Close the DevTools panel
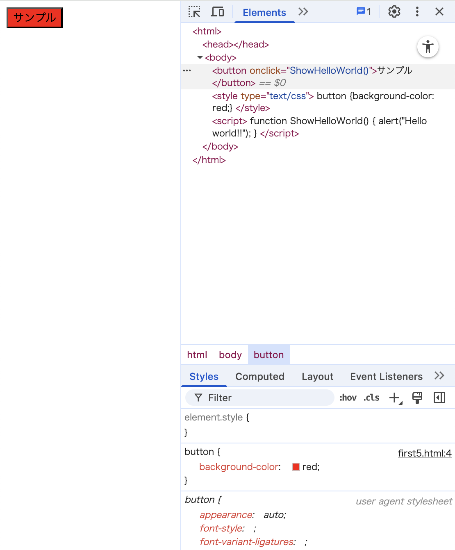Viewport: 455px width, 550px height. pos(439,12)
